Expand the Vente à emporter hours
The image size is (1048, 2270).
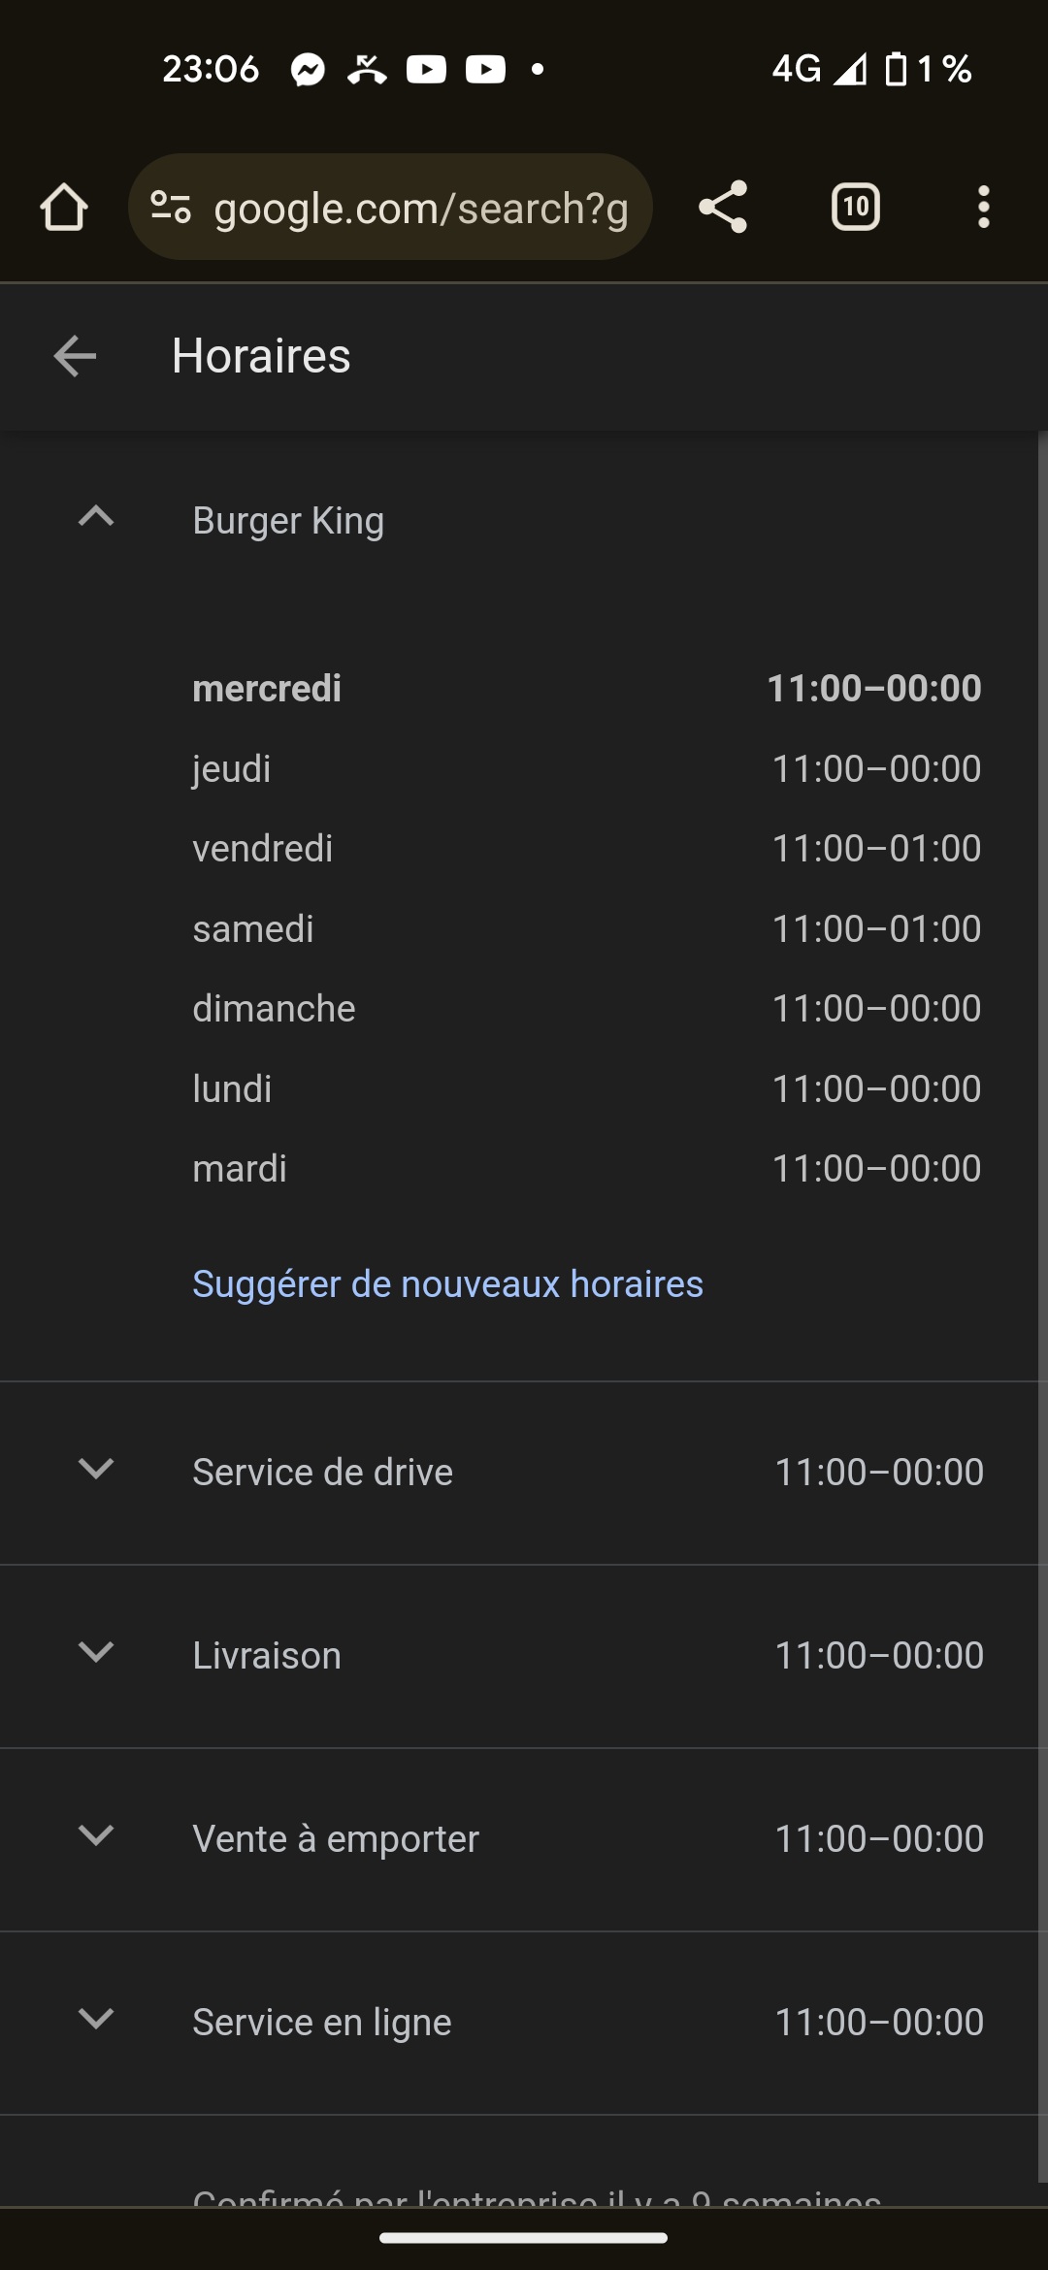click(96, 1835)
